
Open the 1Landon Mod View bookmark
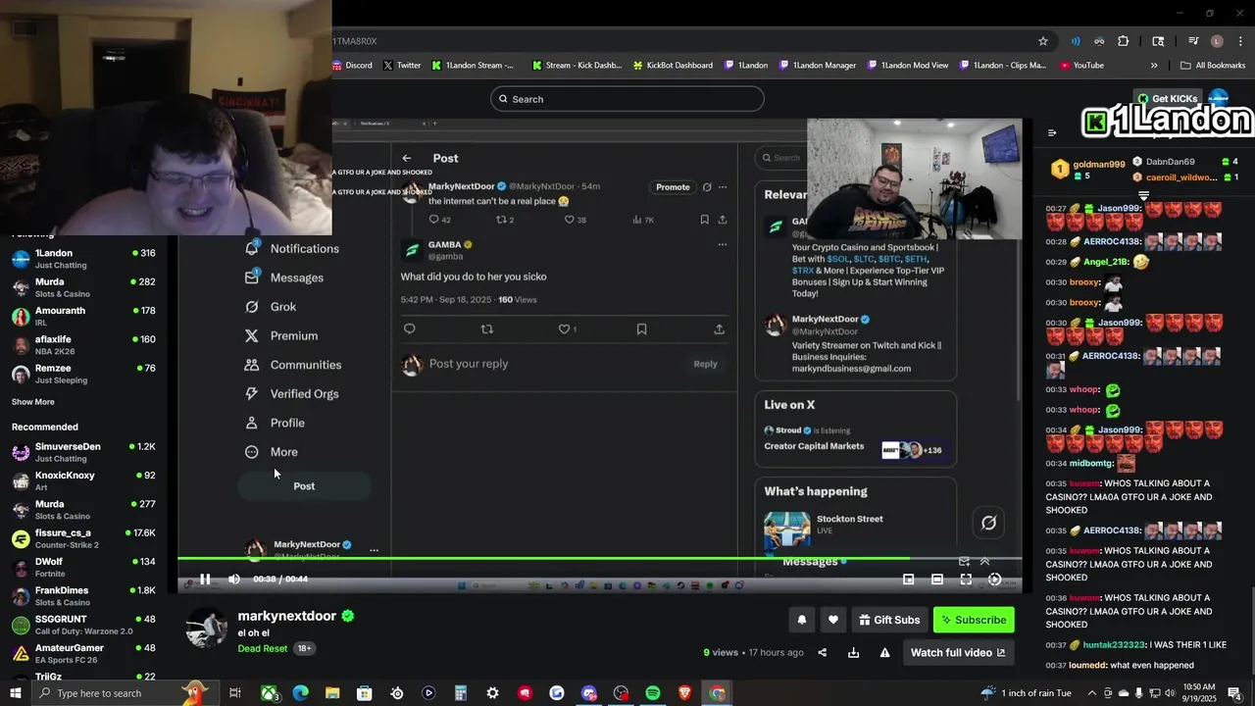[x=907, y=66]
